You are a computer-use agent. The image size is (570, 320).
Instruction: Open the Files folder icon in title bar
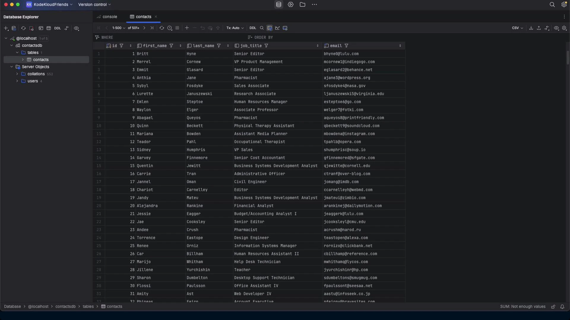tap(303, 4)
